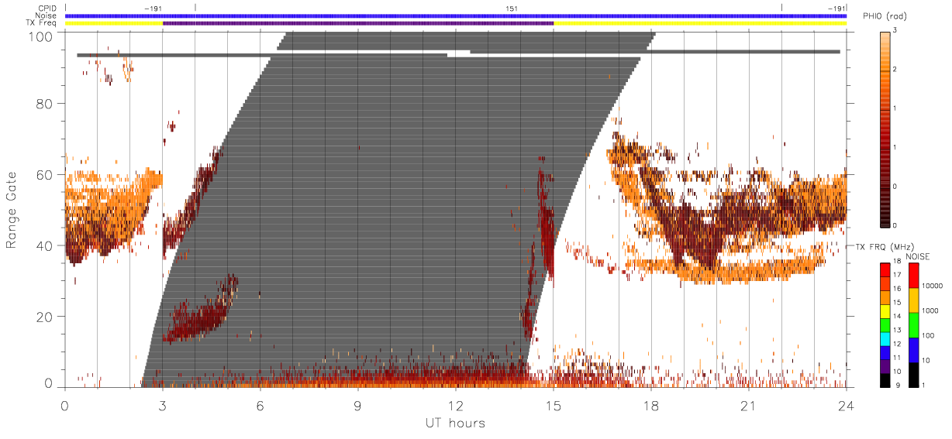Select the 11 tick on TX FRQ legend
The width and height of the screenshot is (952, 439).
point(898,358)
